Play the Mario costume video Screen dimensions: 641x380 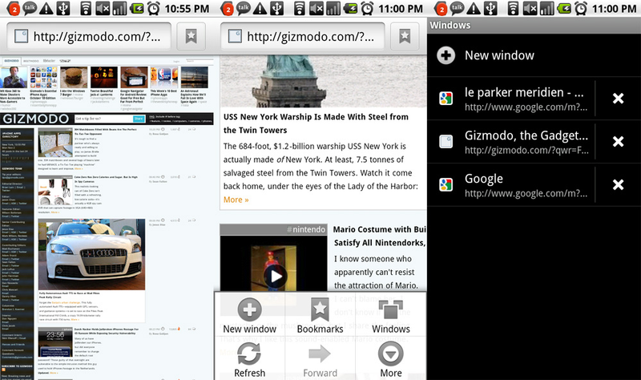point(275,277)
